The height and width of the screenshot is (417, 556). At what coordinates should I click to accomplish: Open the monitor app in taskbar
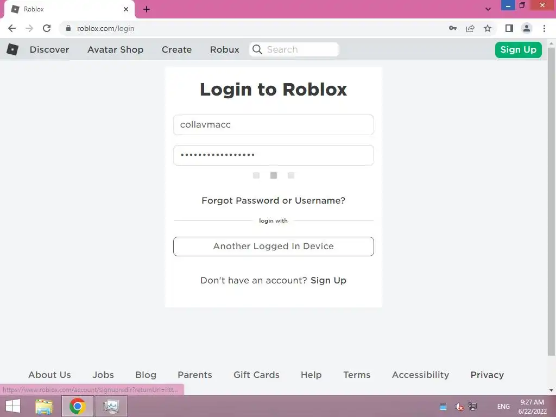111,406
